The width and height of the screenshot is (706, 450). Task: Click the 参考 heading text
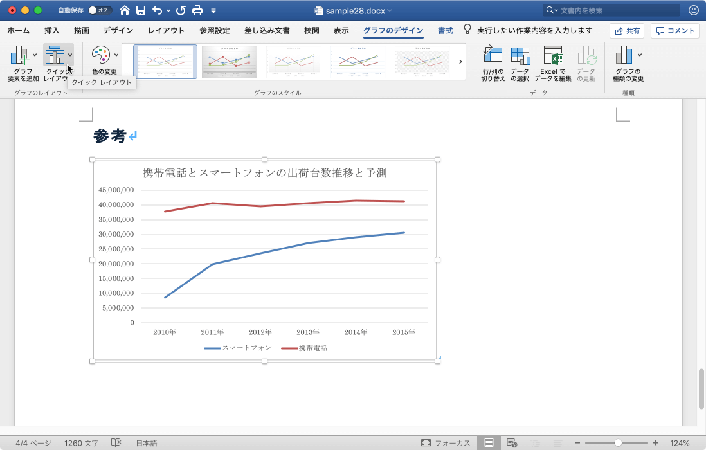109,136
